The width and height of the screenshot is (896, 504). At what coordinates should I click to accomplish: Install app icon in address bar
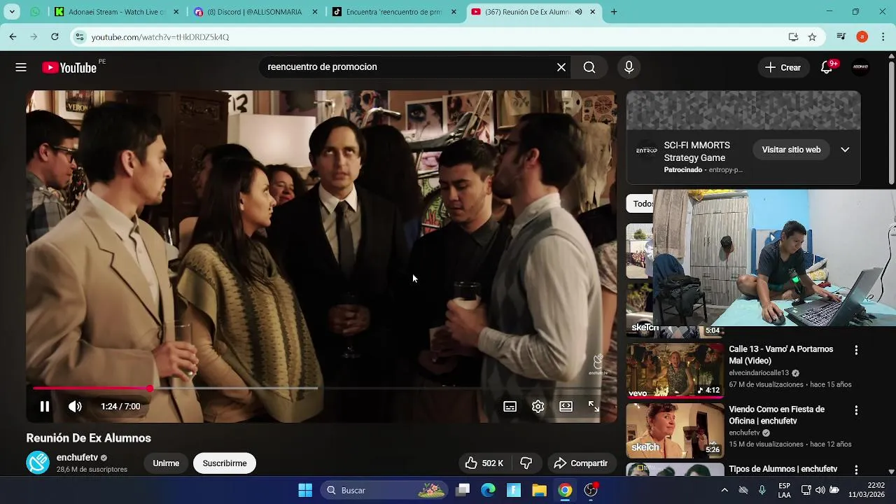(793, 37)
